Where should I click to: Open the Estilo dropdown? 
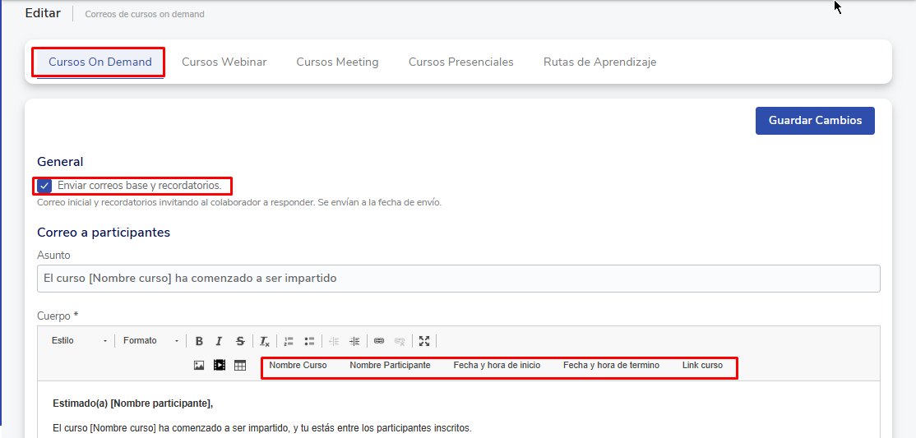(x=79, y=341)
